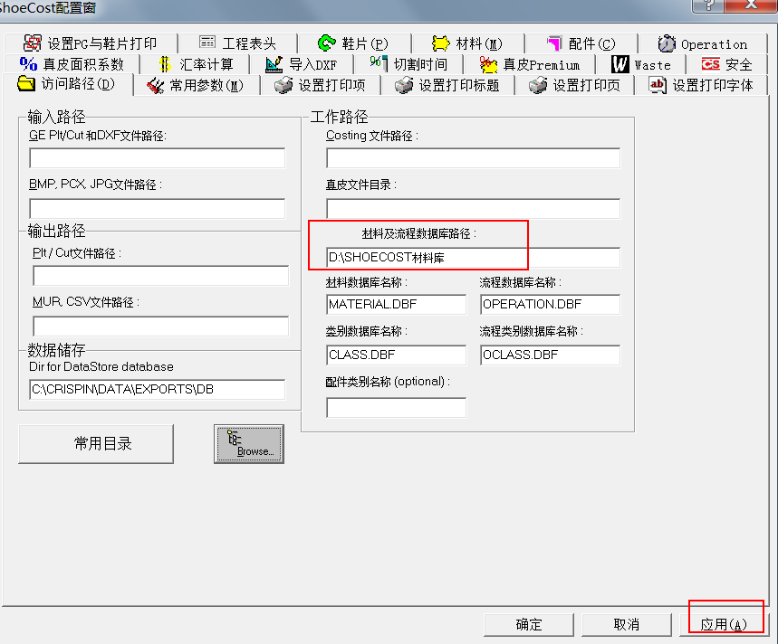Edit the 材料及流程数据库路径 field

(x=474, y=258)
